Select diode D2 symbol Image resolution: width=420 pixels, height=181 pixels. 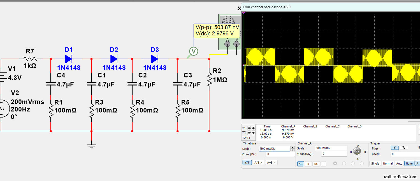114,59
